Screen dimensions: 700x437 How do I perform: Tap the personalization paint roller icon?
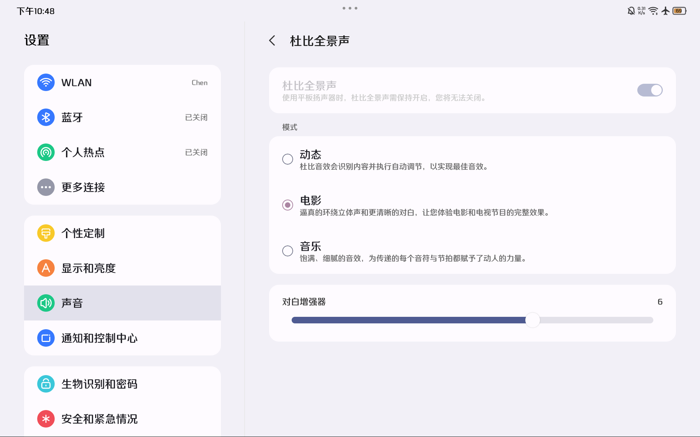(x=46, y=233)
